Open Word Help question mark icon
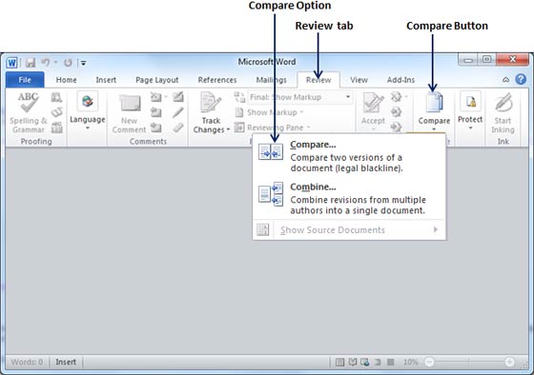534x375 pixels. [521, 79]
